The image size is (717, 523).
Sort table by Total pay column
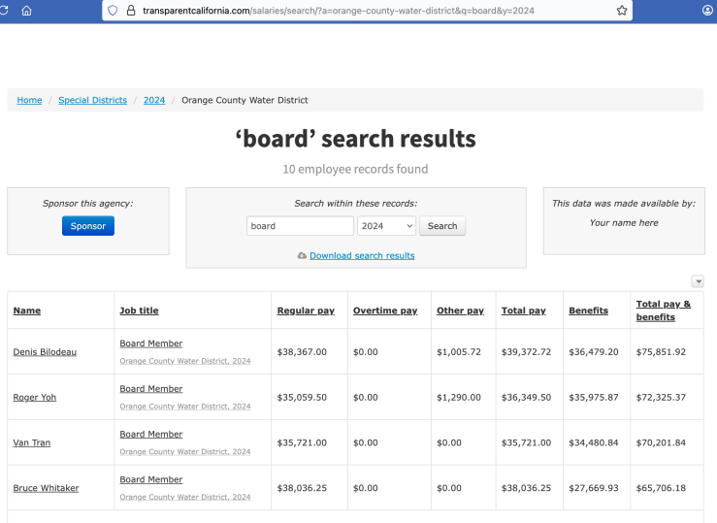[x=523, y=311]
